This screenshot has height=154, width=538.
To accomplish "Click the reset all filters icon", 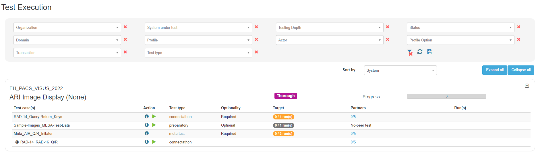I will 410,52.
